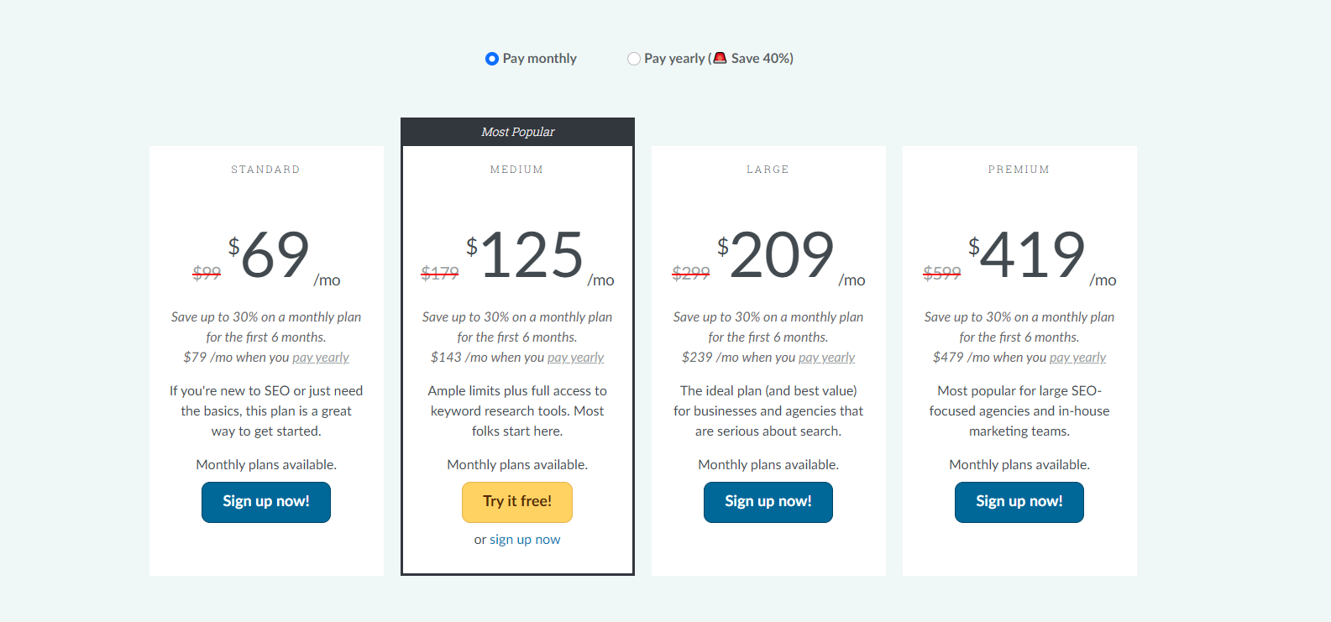Click the MEDIUM plan heading
Screen dimensions: 1331x622
pos(517,170)
